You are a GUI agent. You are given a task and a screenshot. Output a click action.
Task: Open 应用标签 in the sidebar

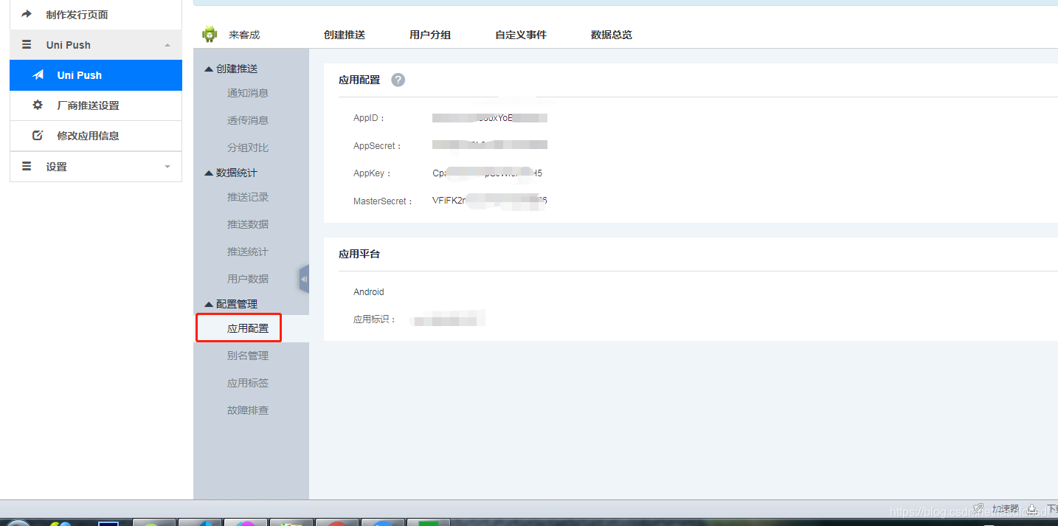click(x=248, y=383)
